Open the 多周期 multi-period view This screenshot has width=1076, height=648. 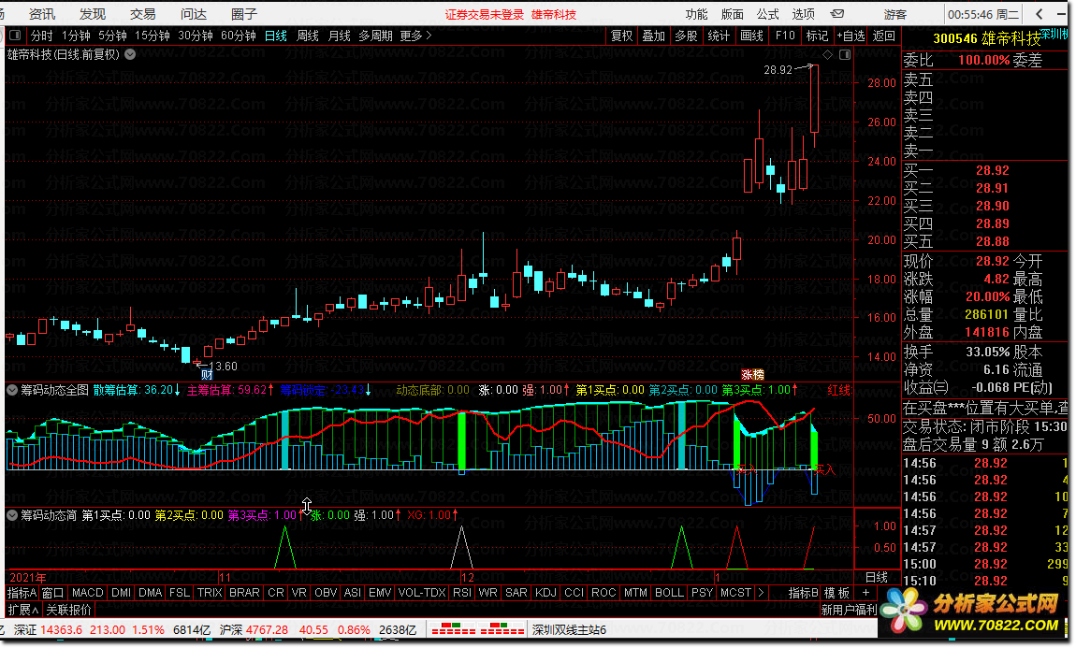pos(375,36)
